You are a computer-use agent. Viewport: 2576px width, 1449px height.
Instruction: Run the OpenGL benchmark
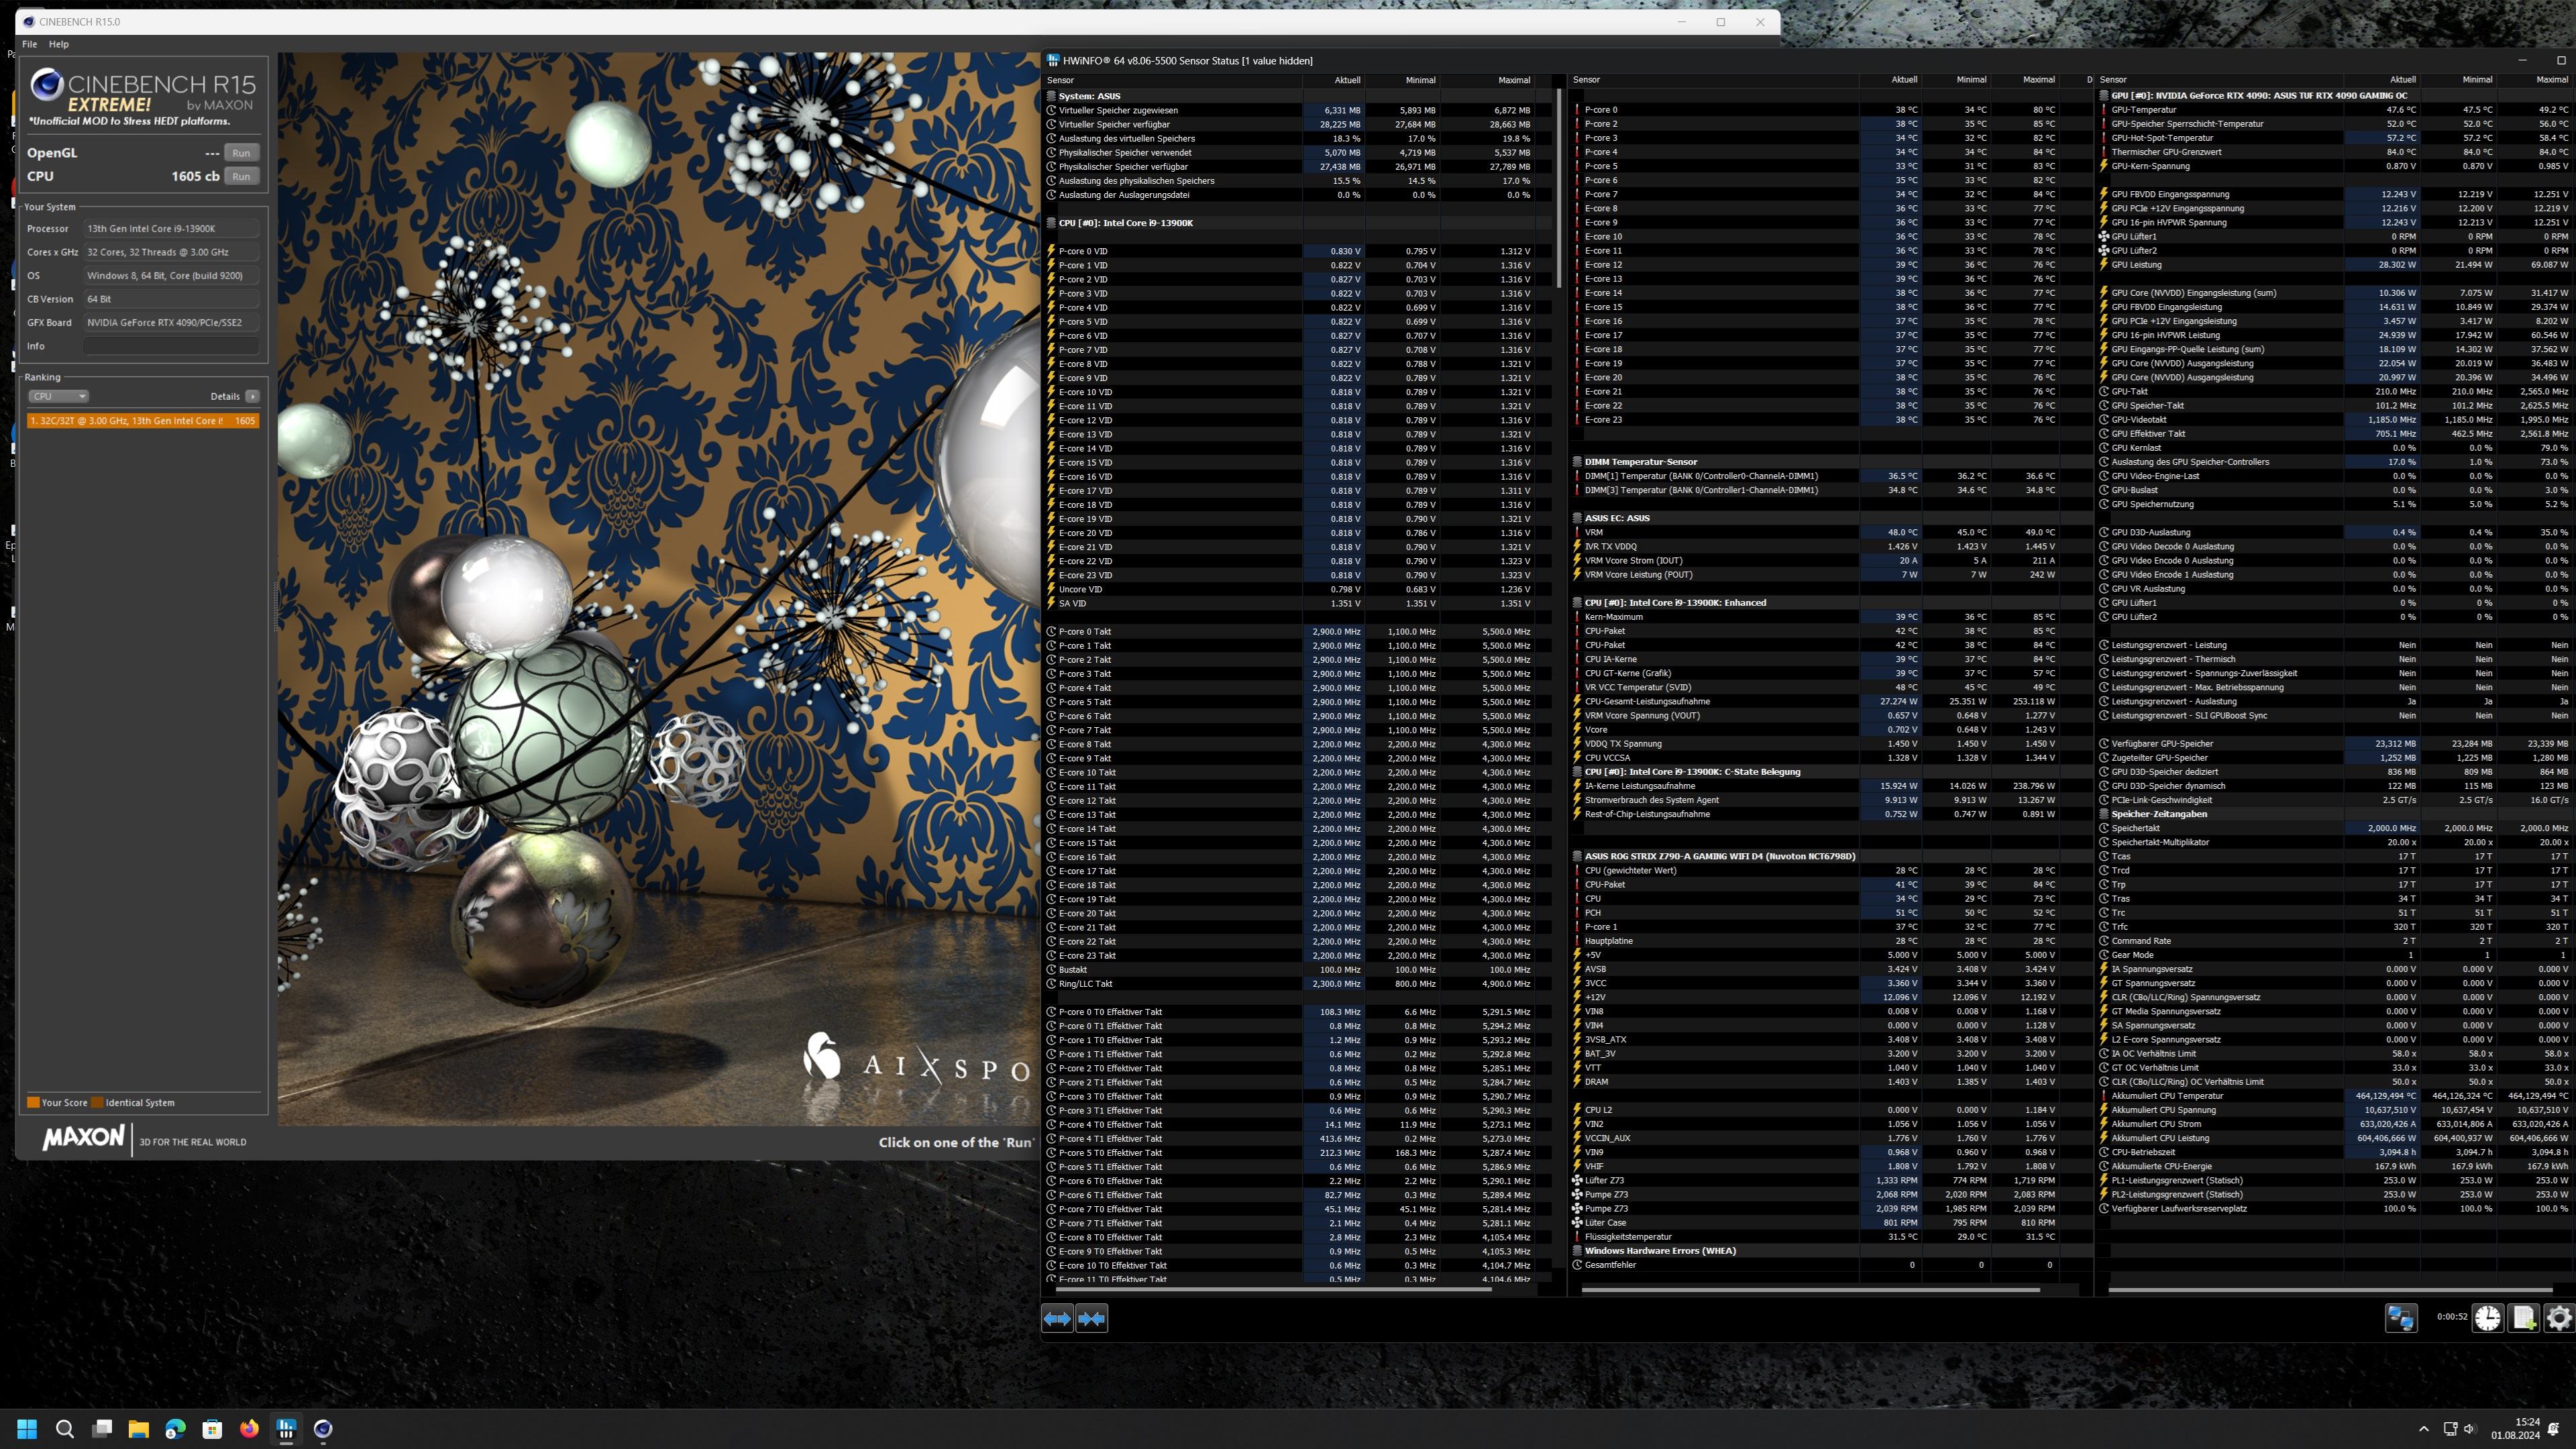pos(241,153)
